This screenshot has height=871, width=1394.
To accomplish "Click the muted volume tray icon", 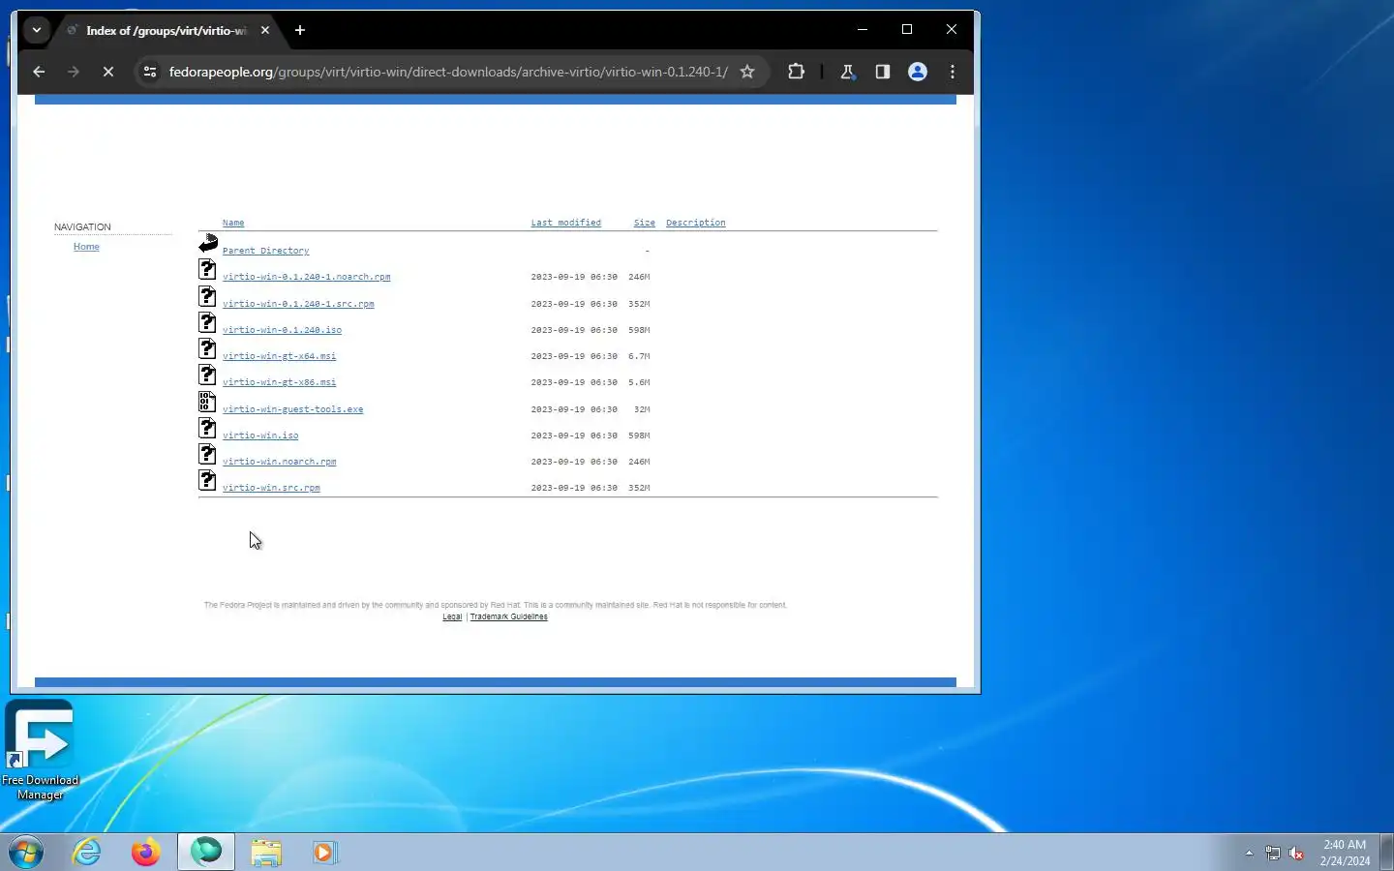I will point(1296,854).
